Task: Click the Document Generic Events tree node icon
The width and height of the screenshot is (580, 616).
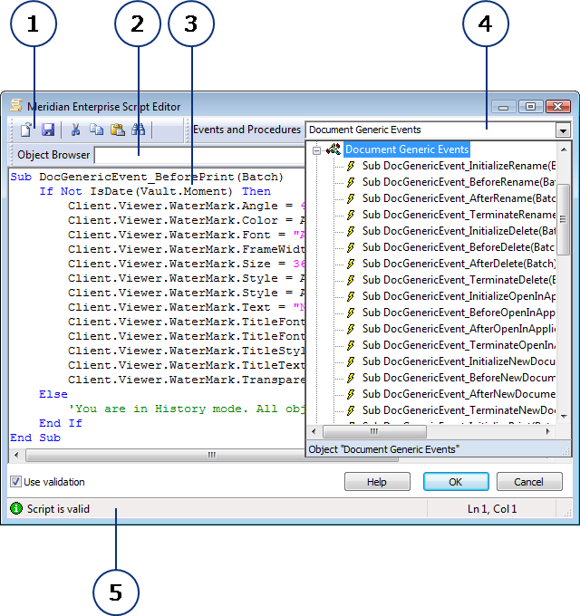Action: pyautogui.click(x=333, y=149)
